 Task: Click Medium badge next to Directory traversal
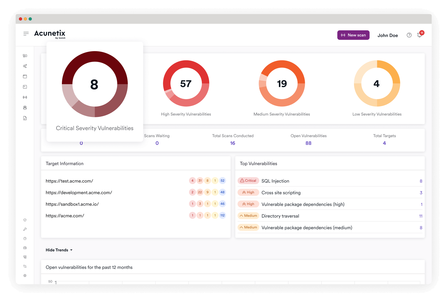(x=248, y=216)
